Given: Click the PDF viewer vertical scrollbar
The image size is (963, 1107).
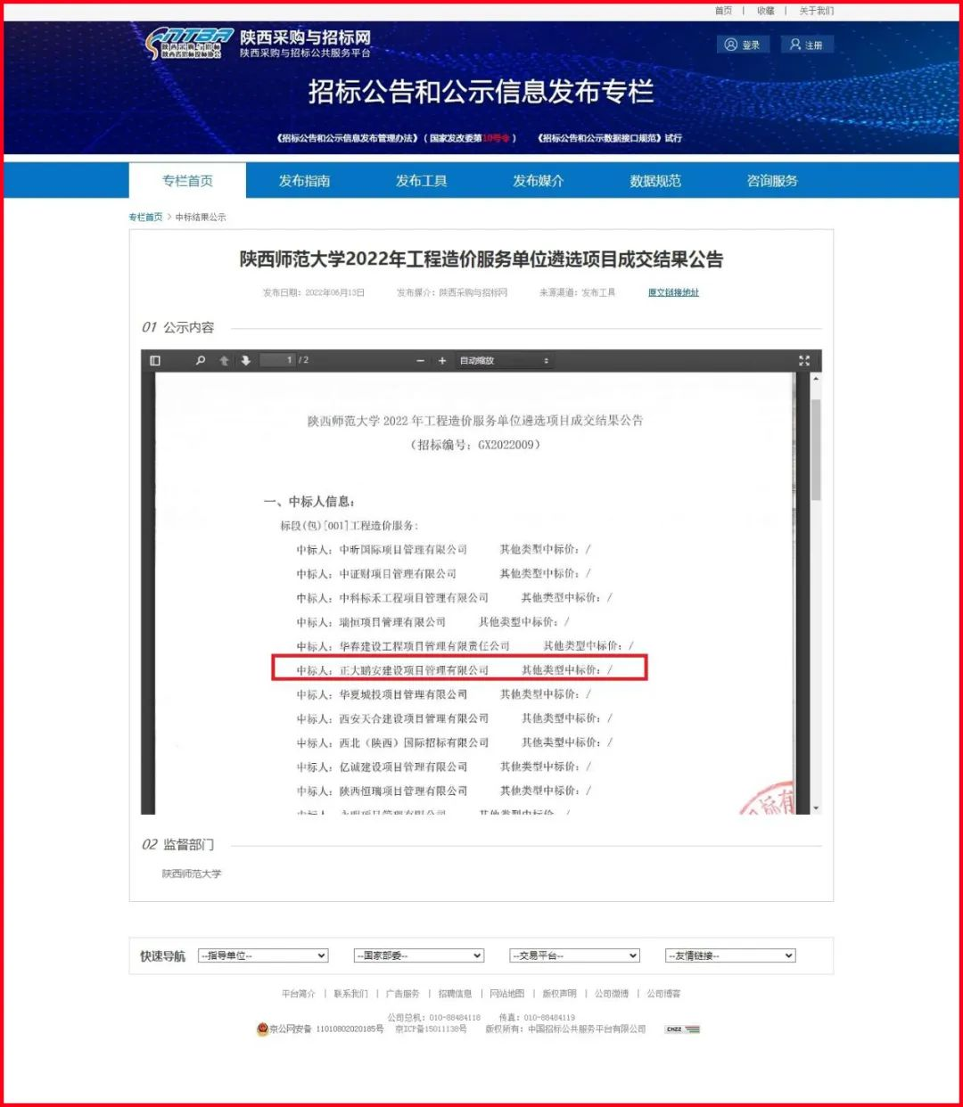Looking at the screenshot, I should click(x=816, y=450).
